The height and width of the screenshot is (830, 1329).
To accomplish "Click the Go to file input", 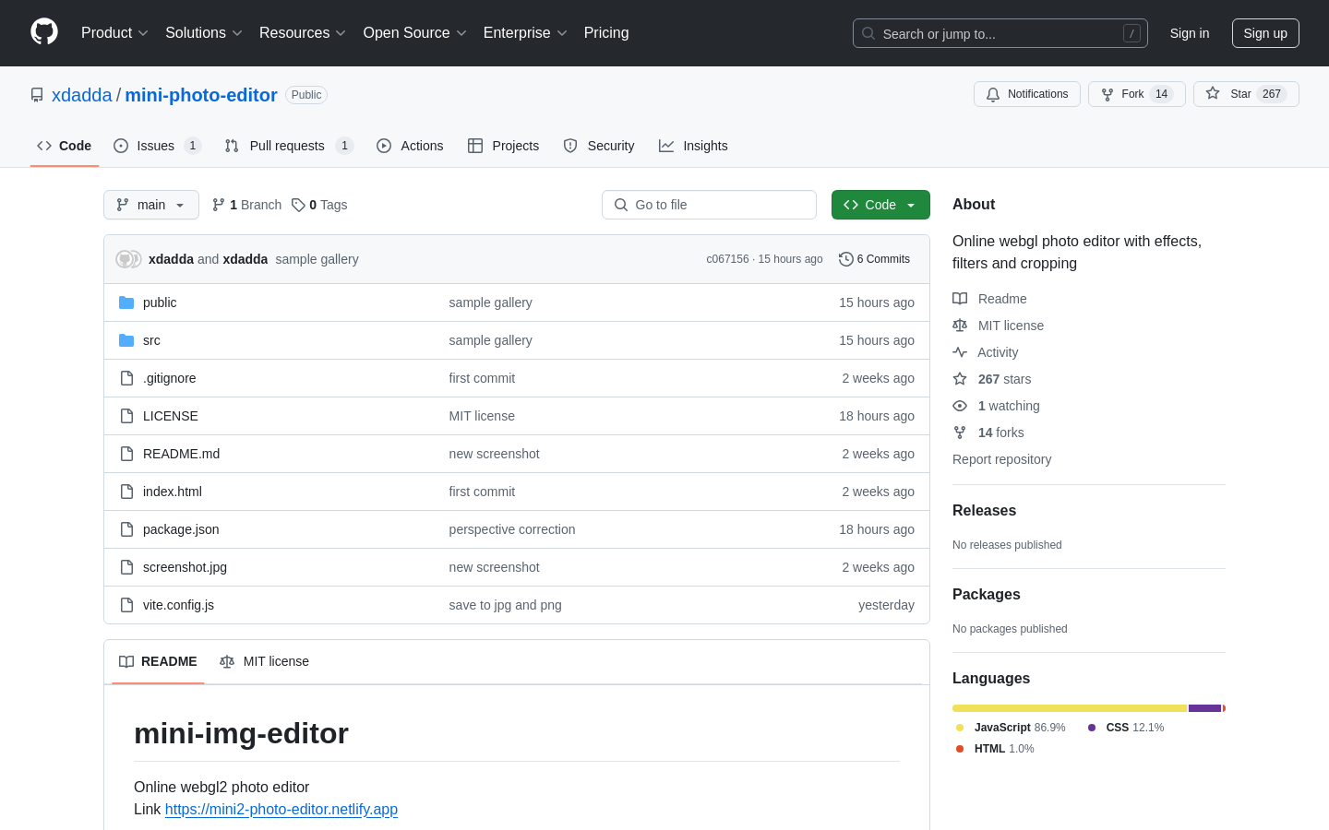I will click(x=709, y=205).
